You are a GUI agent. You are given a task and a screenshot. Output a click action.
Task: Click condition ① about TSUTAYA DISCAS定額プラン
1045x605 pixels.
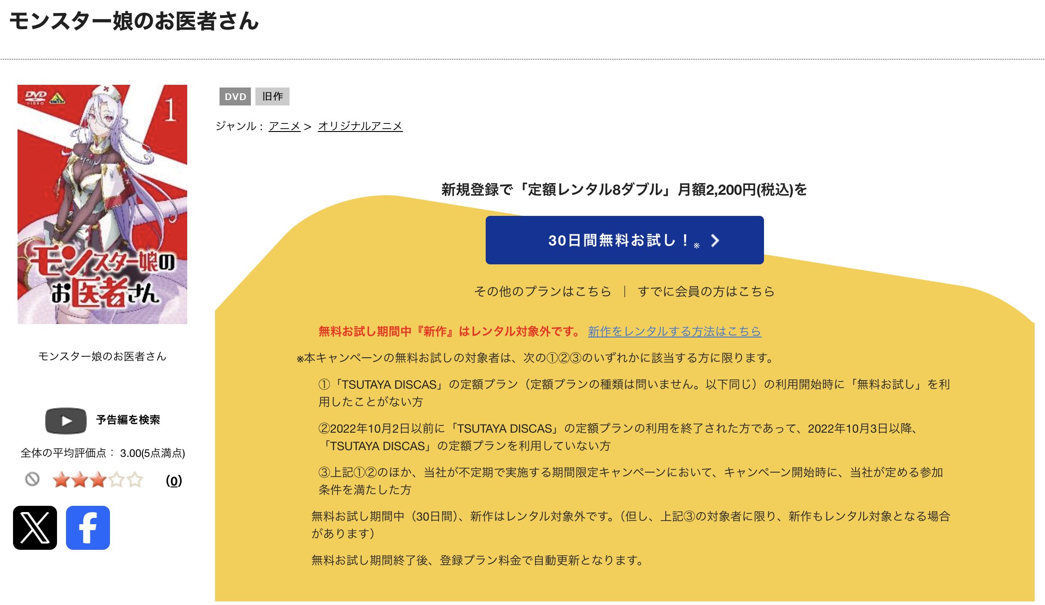tap(634, 393)
